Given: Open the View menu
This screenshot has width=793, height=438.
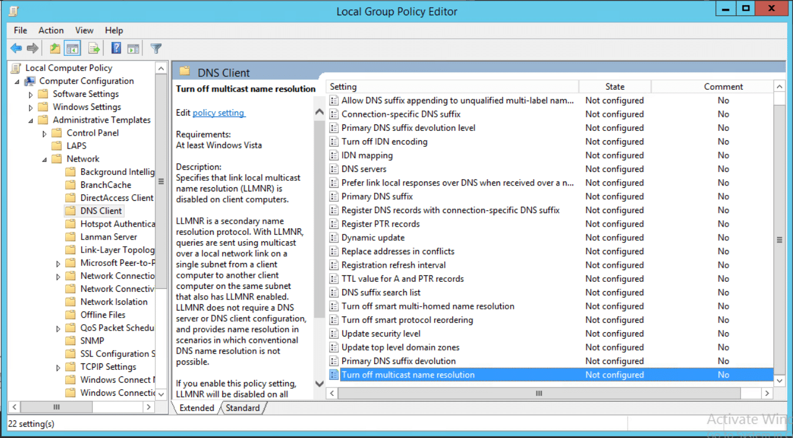Looking at the screenshot, I should [84, 31].
